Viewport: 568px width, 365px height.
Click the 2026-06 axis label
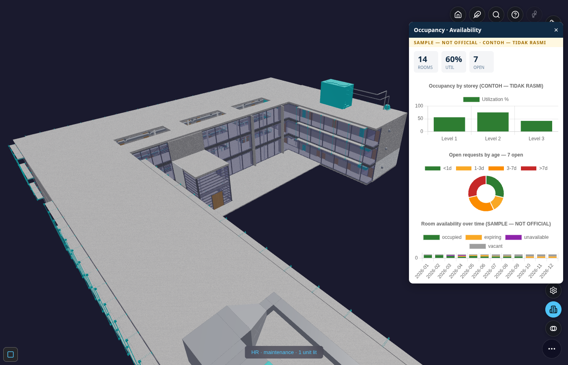479,271
